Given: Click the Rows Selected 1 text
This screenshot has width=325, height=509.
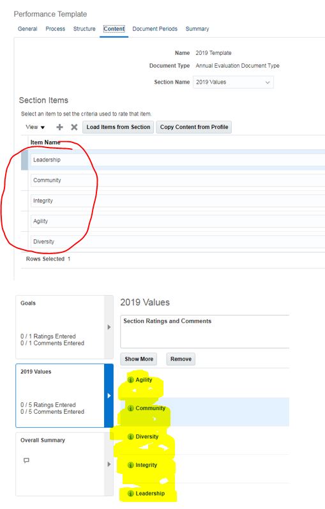Looking at the screenshot, I should [48, 259].
